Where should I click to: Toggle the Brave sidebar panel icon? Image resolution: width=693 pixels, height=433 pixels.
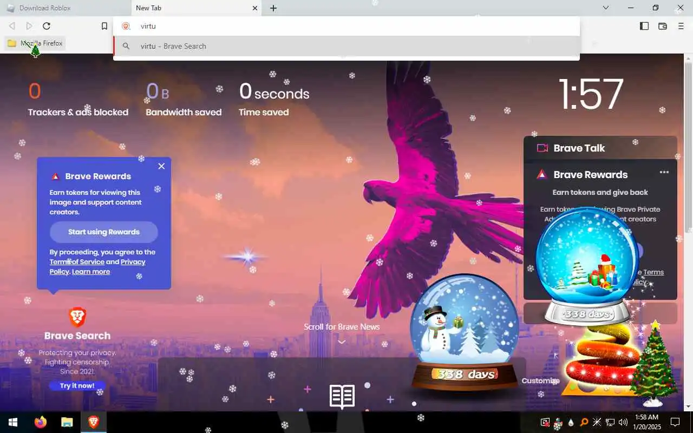point(644,26)
